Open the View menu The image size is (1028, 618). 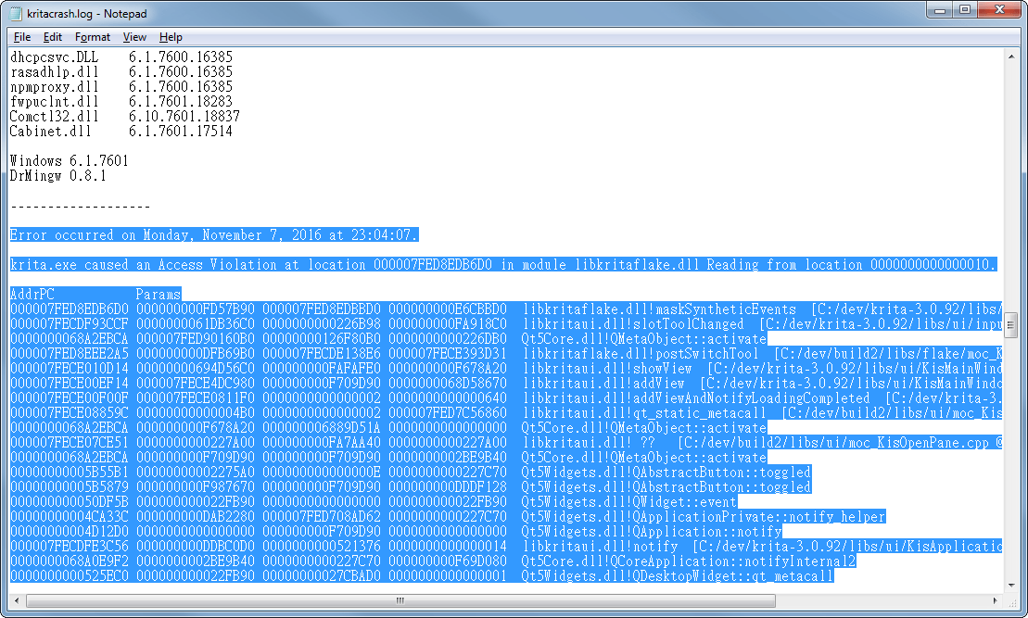click(x=134, y=36)
